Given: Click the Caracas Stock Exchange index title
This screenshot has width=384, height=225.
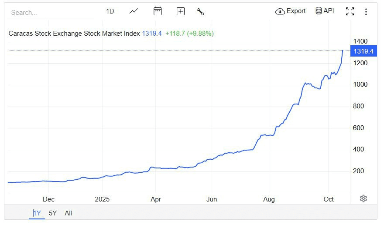Looking at the screenshot, I should point(74,34).
